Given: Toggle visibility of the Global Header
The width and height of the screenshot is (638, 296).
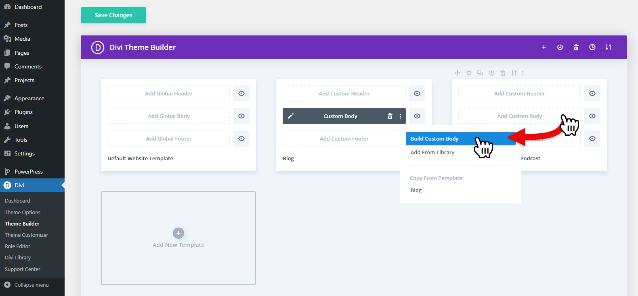Looking at the screenshot, I should coord(241,93).
